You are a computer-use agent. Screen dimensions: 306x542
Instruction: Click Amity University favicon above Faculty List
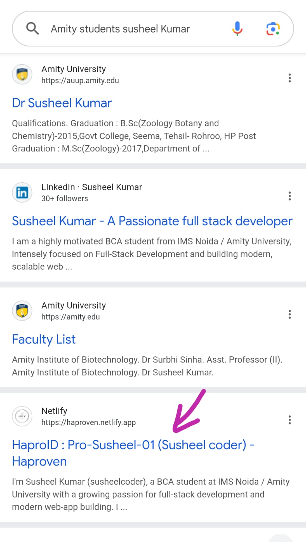22,311
